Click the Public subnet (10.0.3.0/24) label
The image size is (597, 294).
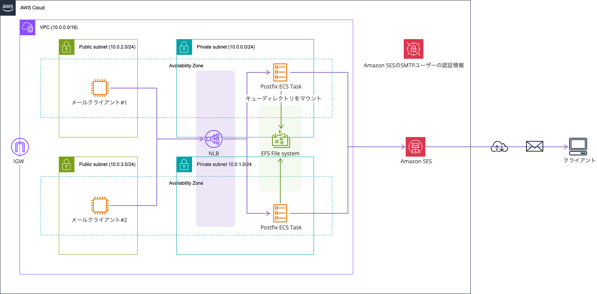pos(107,164)
